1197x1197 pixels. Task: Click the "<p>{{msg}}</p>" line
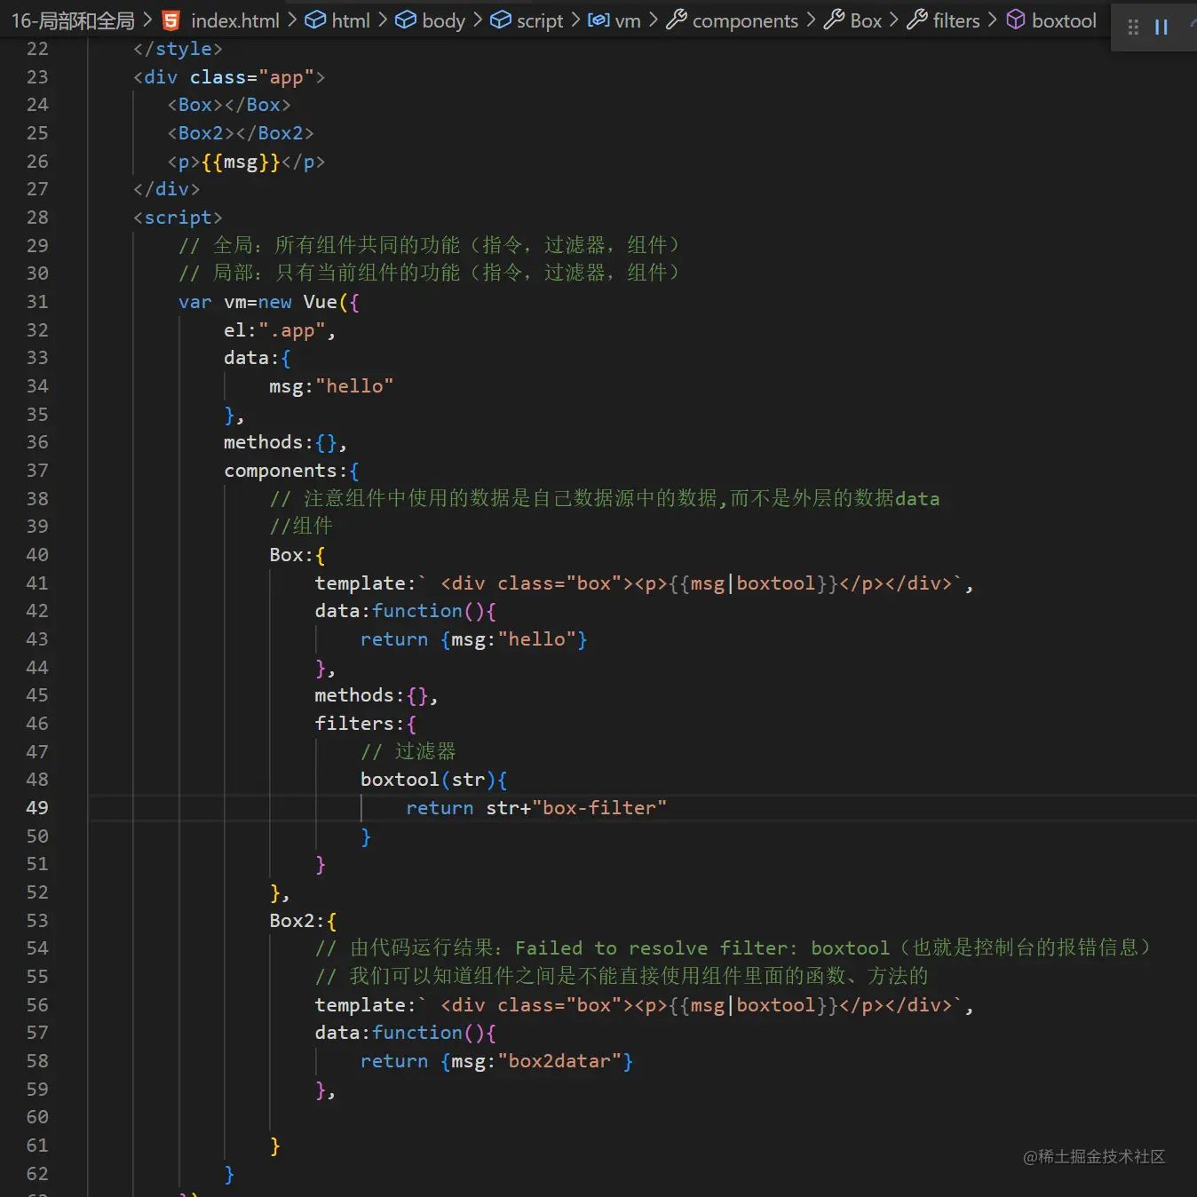click(246, 162)
